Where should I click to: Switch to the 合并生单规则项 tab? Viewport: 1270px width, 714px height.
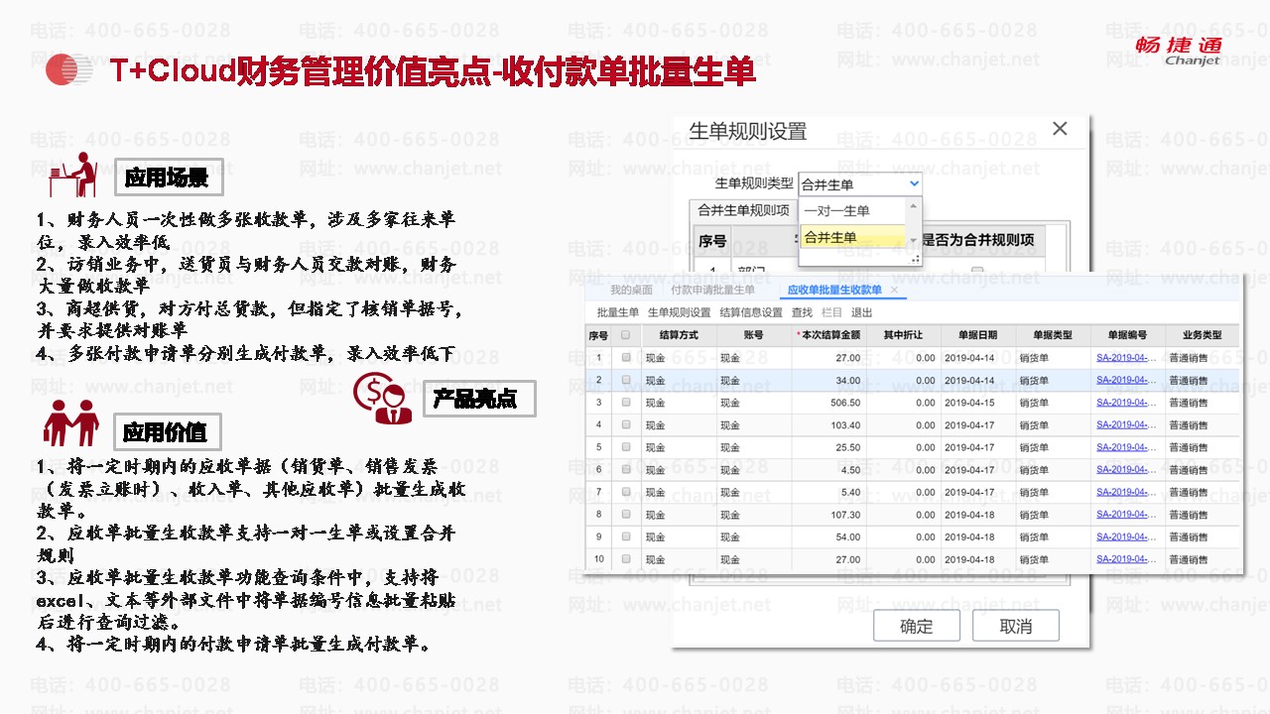pos(743,210)
